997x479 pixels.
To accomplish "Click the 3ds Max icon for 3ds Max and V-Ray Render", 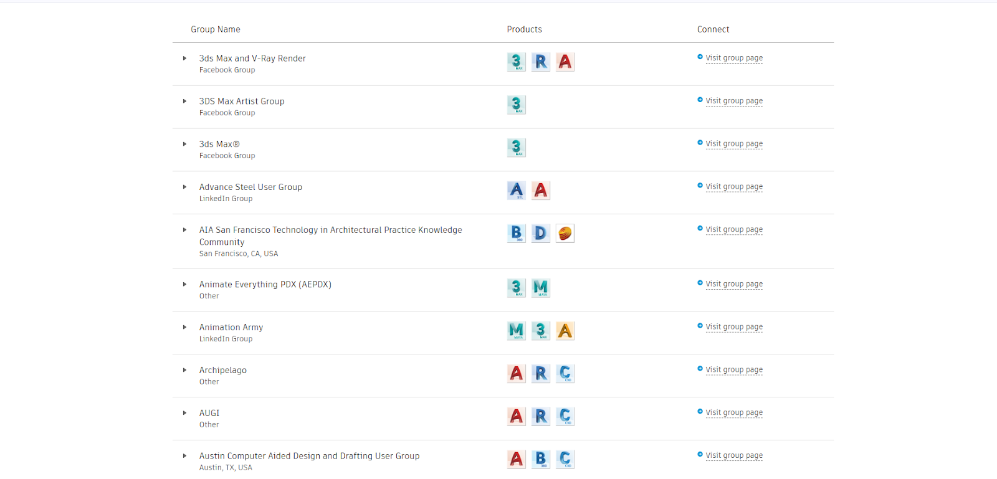I will pyautogui.click(x=516, y=62).
